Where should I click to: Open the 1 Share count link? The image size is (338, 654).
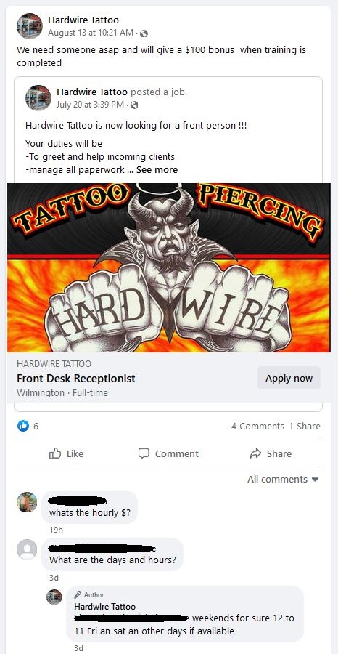305,427
